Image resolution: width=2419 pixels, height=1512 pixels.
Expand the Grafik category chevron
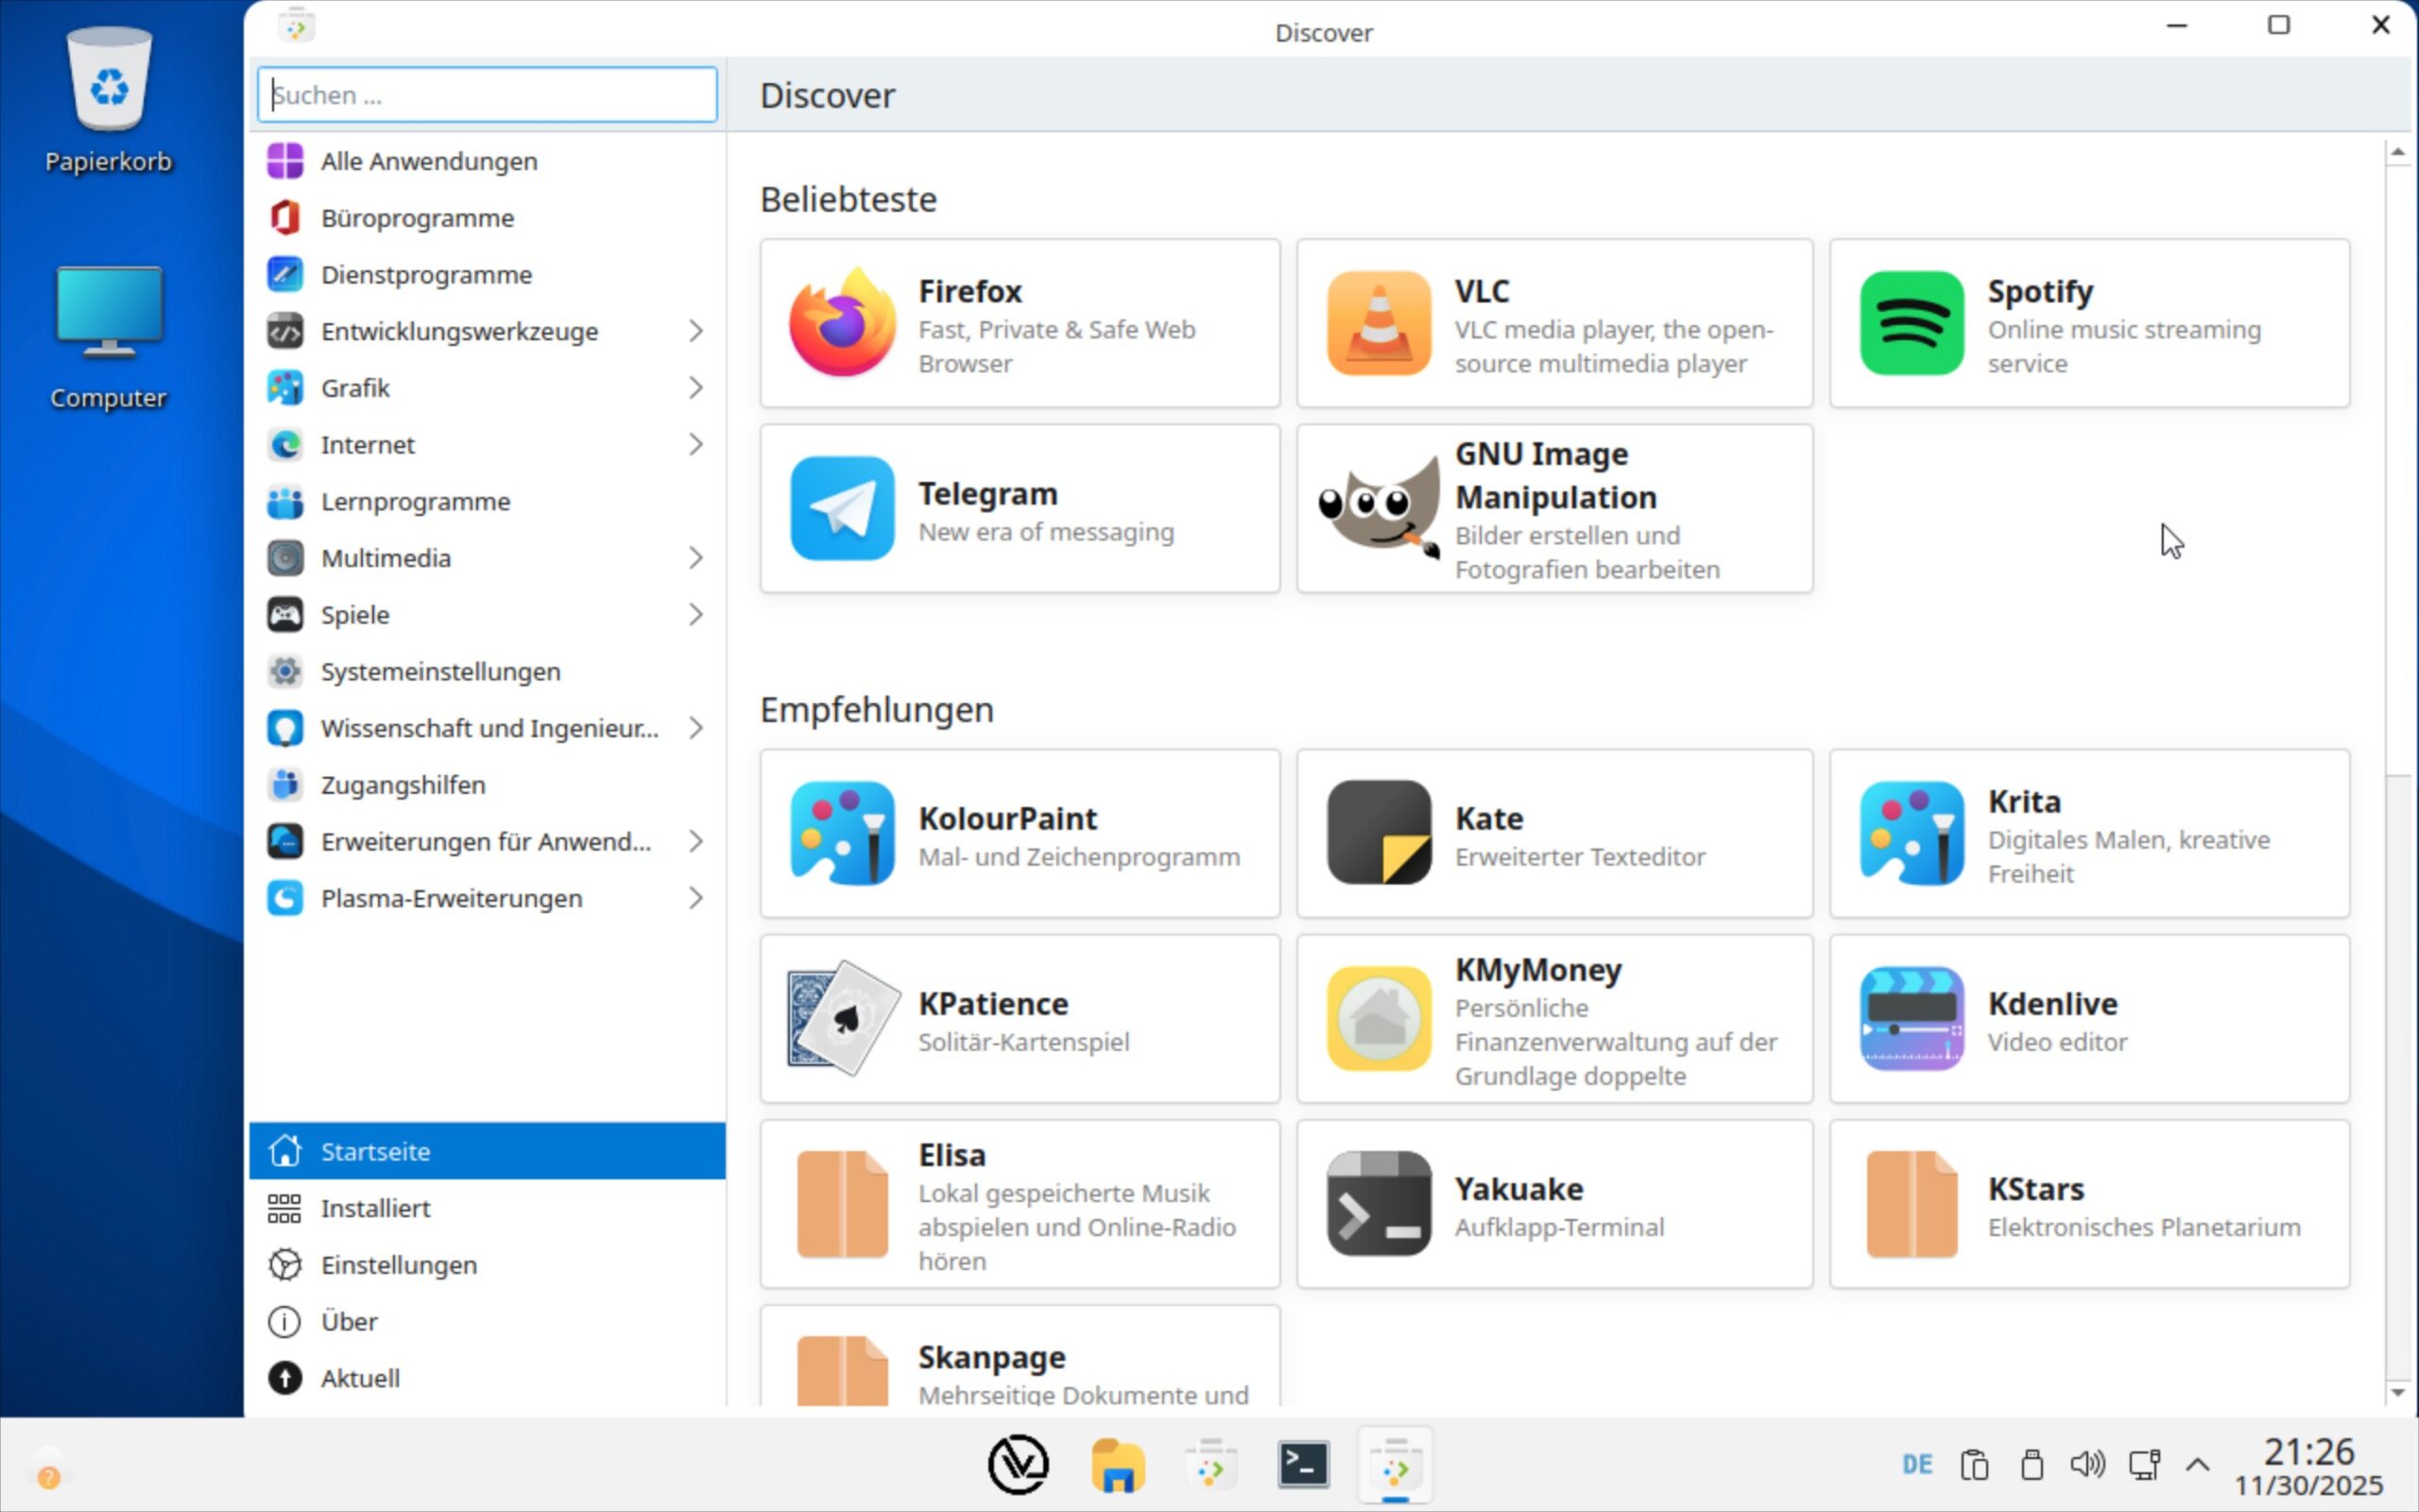pyautogui.click(x=695, y=388)
